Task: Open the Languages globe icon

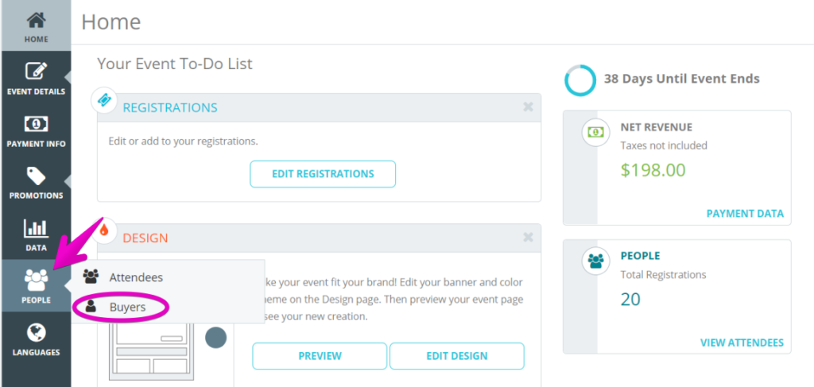Action: pyautogui.click(x=36, y=332)
